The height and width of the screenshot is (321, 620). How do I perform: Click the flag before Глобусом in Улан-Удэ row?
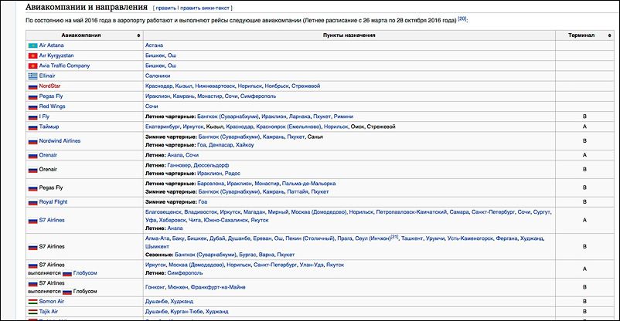(x=66, y=274)
